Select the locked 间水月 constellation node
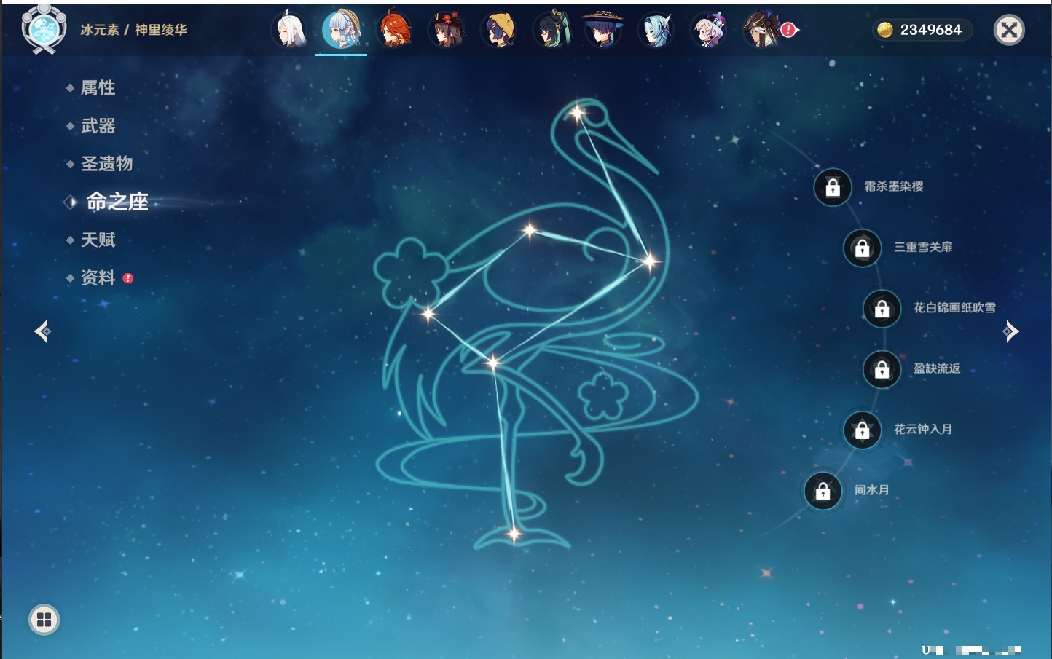 823,491
